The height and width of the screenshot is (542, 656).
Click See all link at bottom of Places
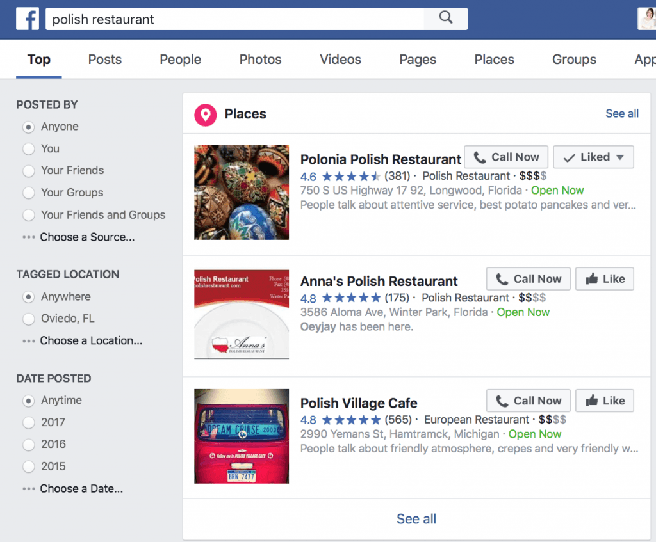416,519
